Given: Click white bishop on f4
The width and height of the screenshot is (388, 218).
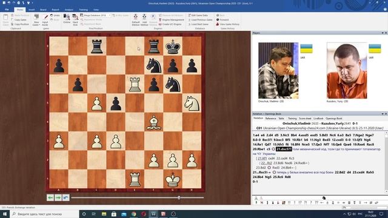Looking at the screenshot, I should [x=153, y=122].
